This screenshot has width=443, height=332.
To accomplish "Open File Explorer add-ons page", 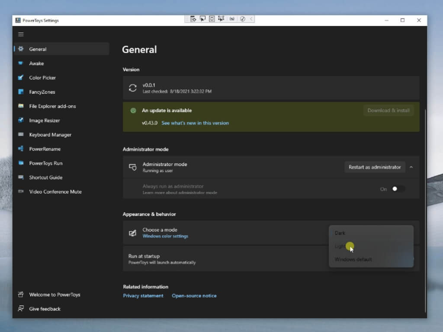I will click(52, 106).
